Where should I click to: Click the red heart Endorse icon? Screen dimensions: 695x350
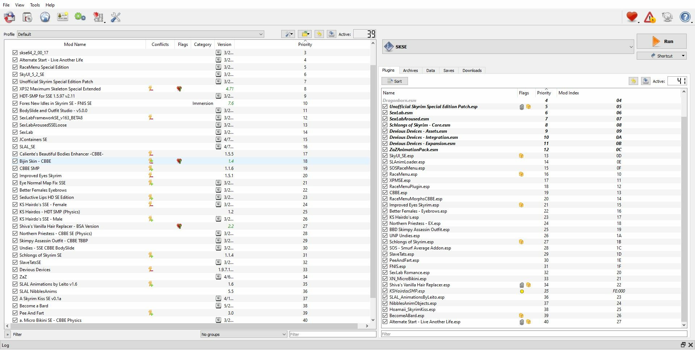(632, 17)
